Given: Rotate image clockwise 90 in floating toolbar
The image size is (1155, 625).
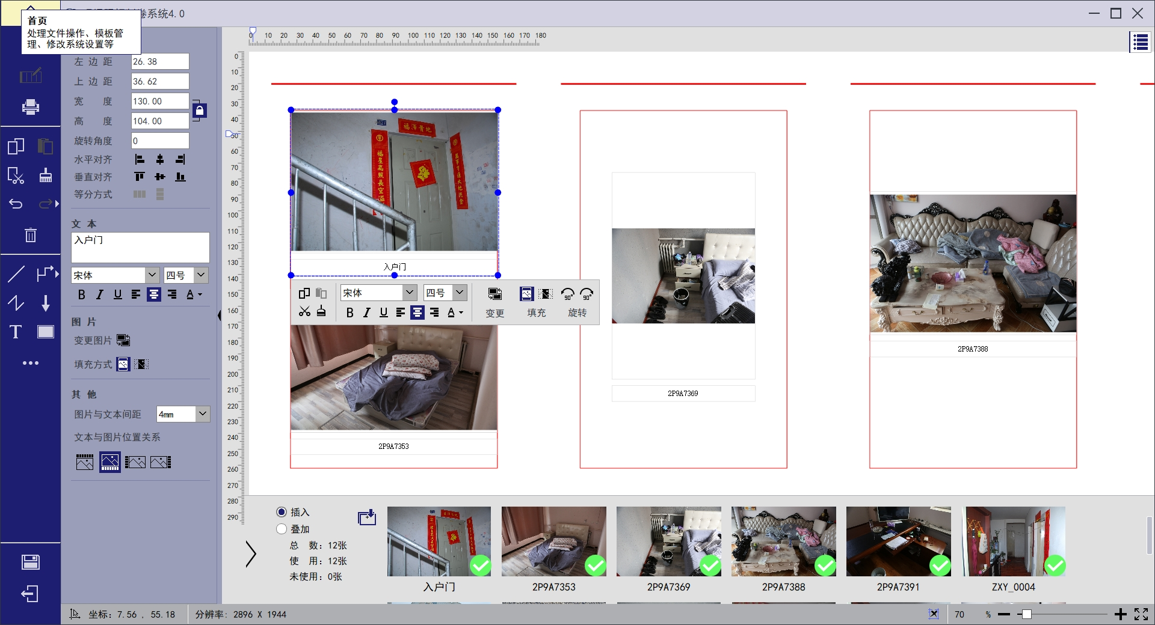Looking at the screenshot, I should pos(587,294).
